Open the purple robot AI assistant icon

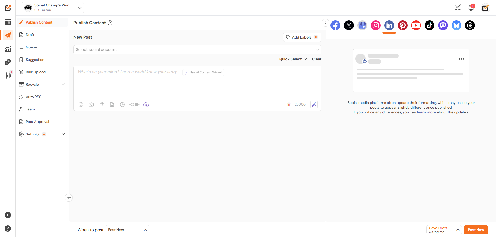(146, 104)
